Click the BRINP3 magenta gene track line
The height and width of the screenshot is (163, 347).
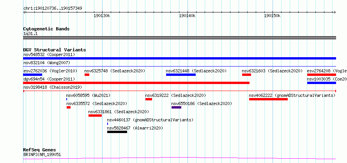(x=179, y=158)
